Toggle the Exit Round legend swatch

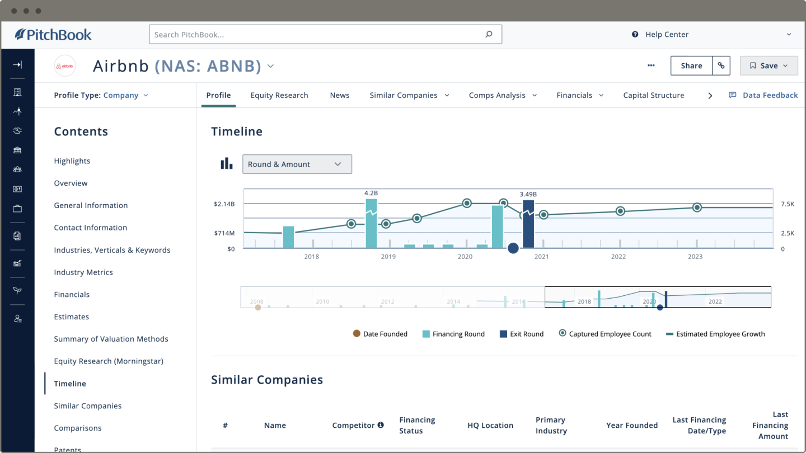click(x=503, y=334)
